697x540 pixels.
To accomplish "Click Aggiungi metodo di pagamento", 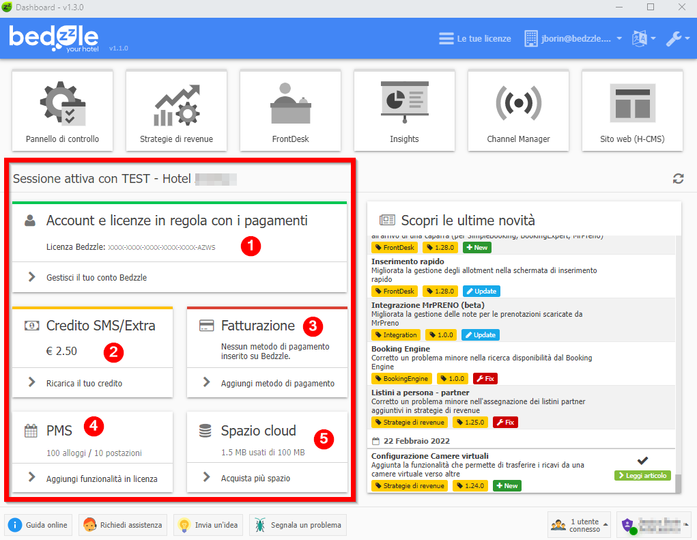I will pos(267,383).
